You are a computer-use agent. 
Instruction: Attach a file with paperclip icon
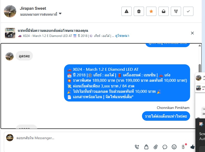156,147
